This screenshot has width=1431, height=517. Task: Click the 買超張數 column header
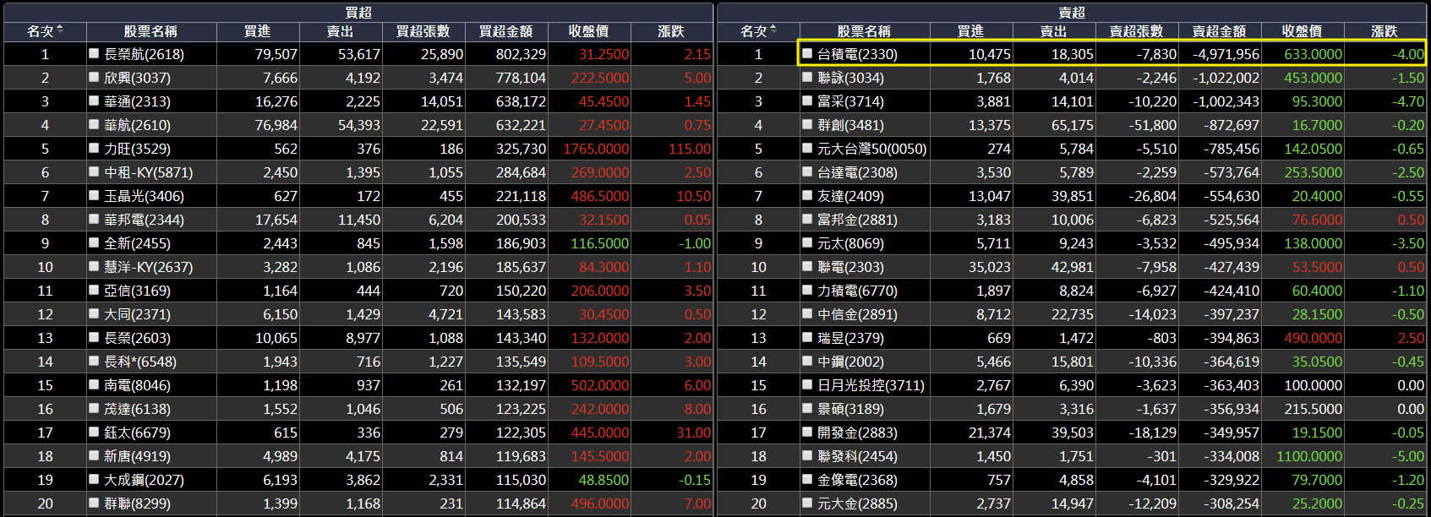tap(423, 31)
